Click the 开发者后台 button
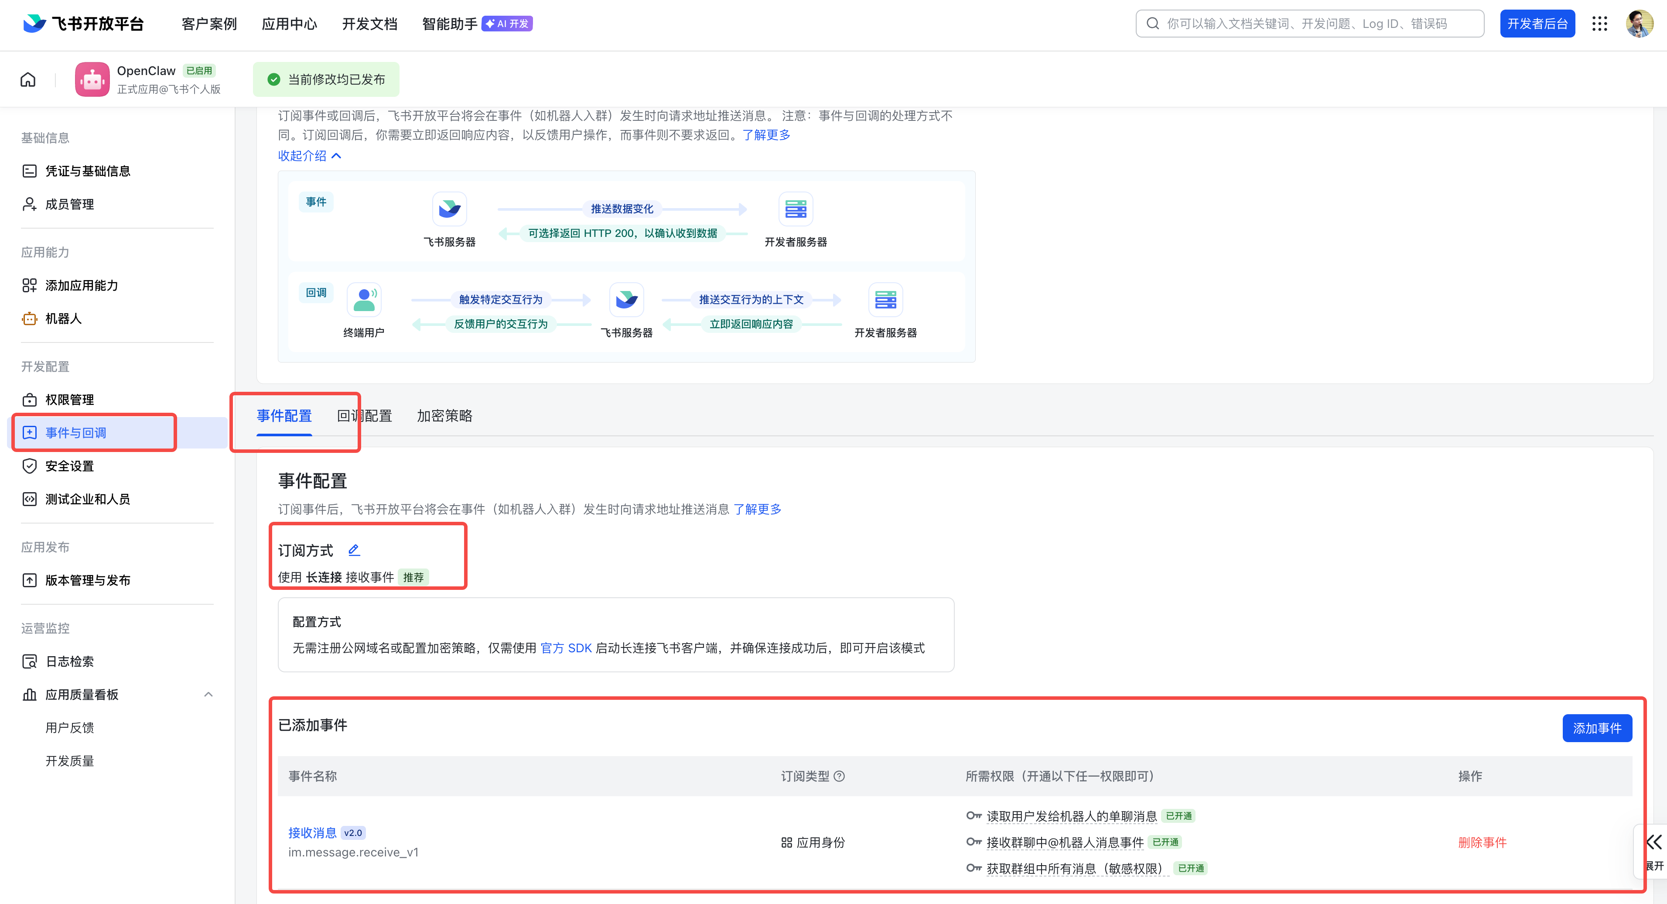This screenshot has width=1667, height=904. tap(1537, 24)
